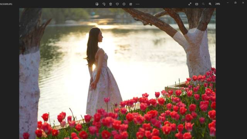Click the rectangular view icon left of zoom out
The image size is (247, 139).
(x=196, y=4)
